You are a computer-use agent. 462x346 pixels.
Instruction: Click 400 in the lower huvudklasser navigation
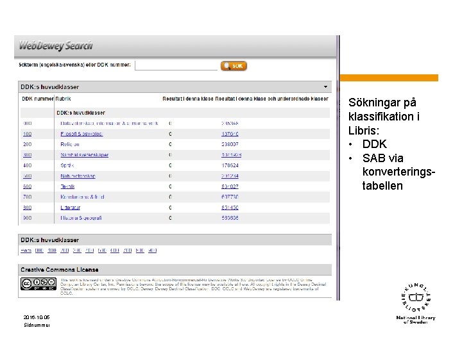point(90,251)
